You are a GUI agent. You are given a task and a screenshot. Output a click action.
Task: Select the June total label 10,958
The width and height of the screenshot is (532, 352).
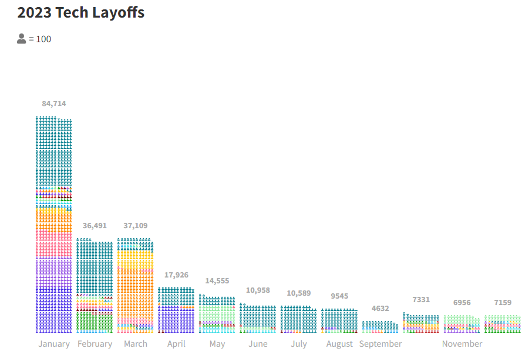(258, 290)
